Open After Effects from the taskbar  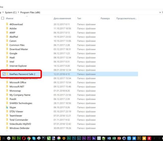point(84,138)
